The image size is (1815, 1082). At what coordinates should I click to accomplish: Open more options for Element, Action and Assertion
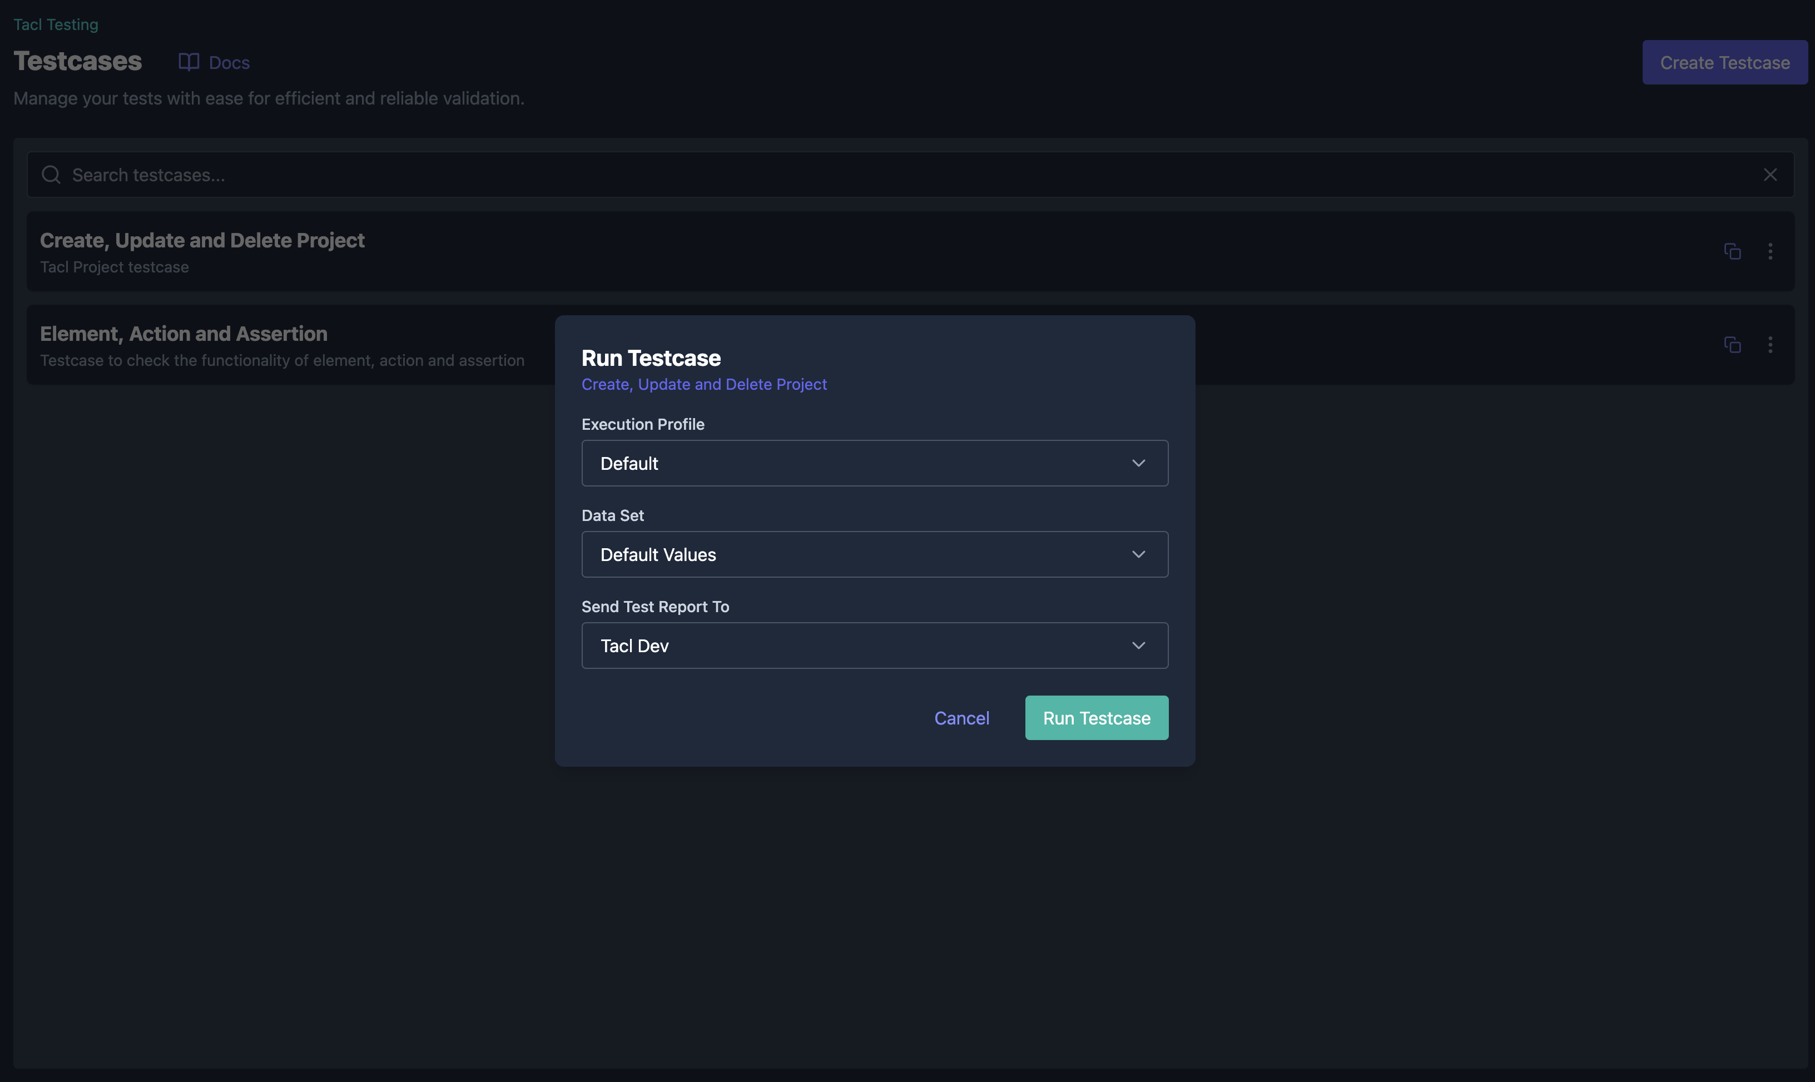pos(1770,344)
